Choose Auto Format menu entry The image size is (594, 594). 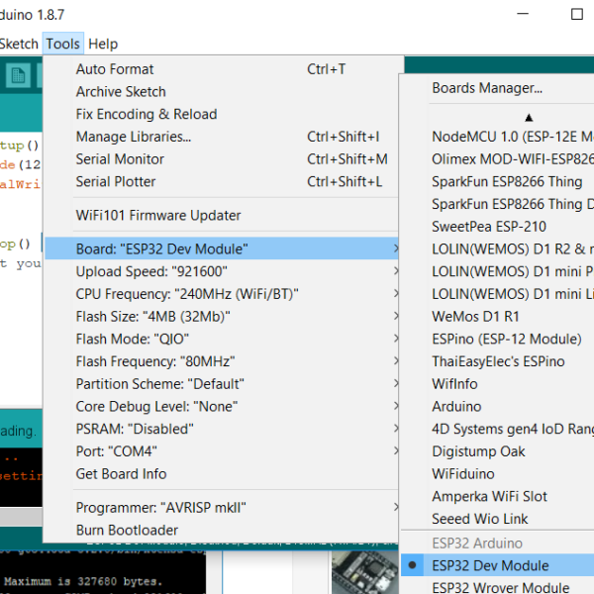click(221, 69)
